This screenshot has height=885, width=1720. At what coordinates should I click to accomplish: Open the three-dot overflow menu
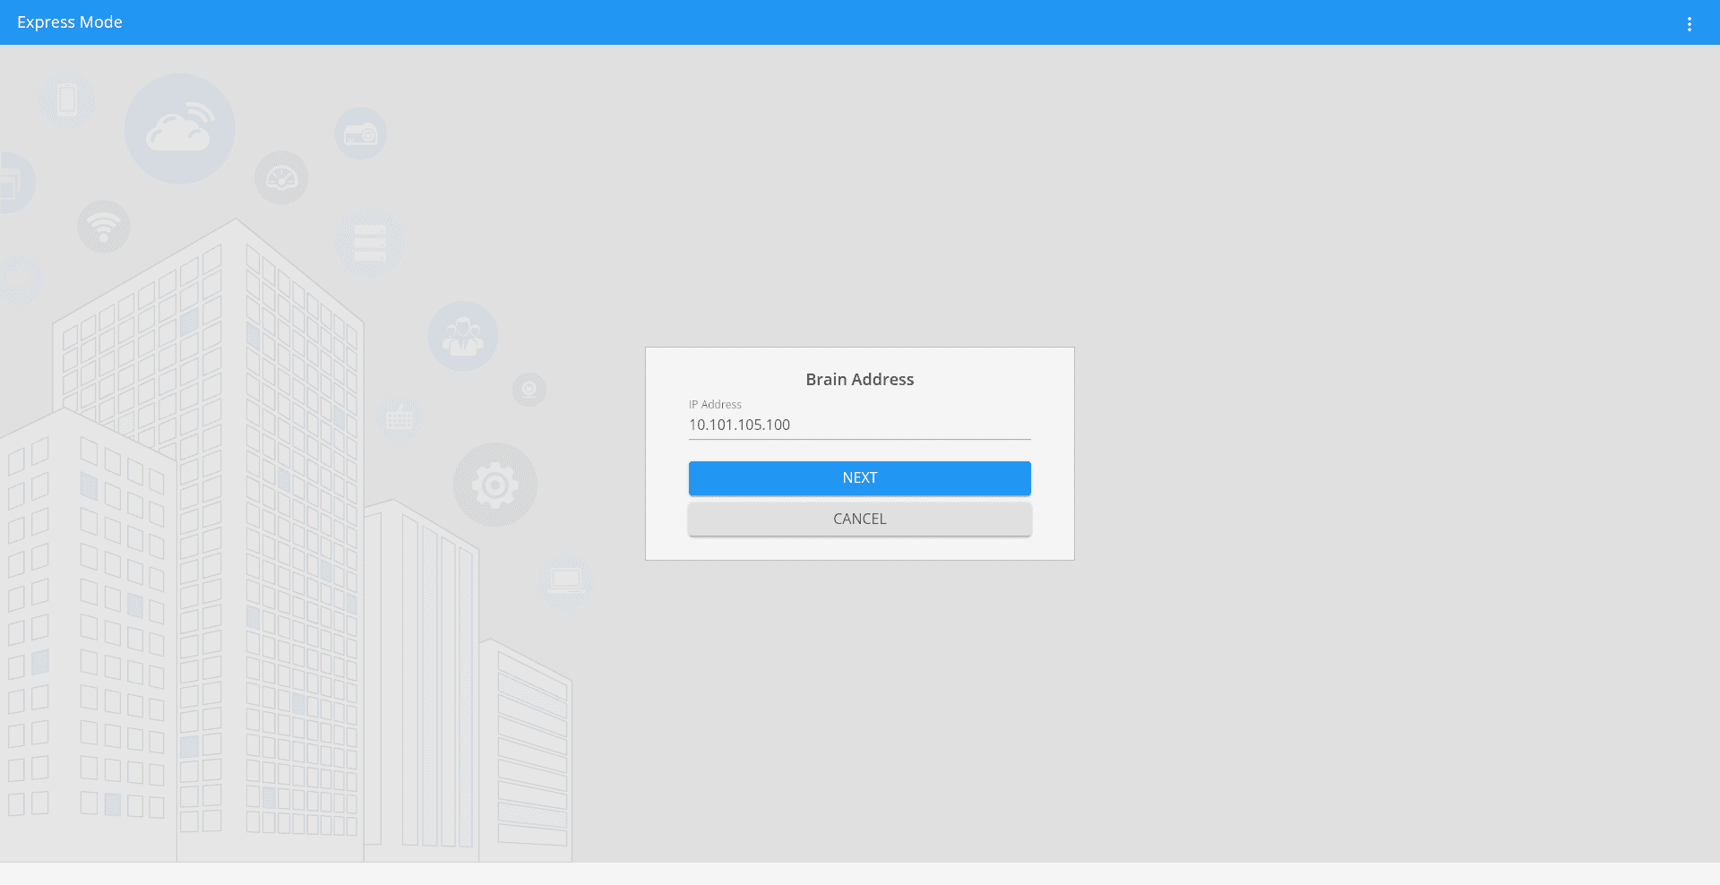pos(1689,24)
